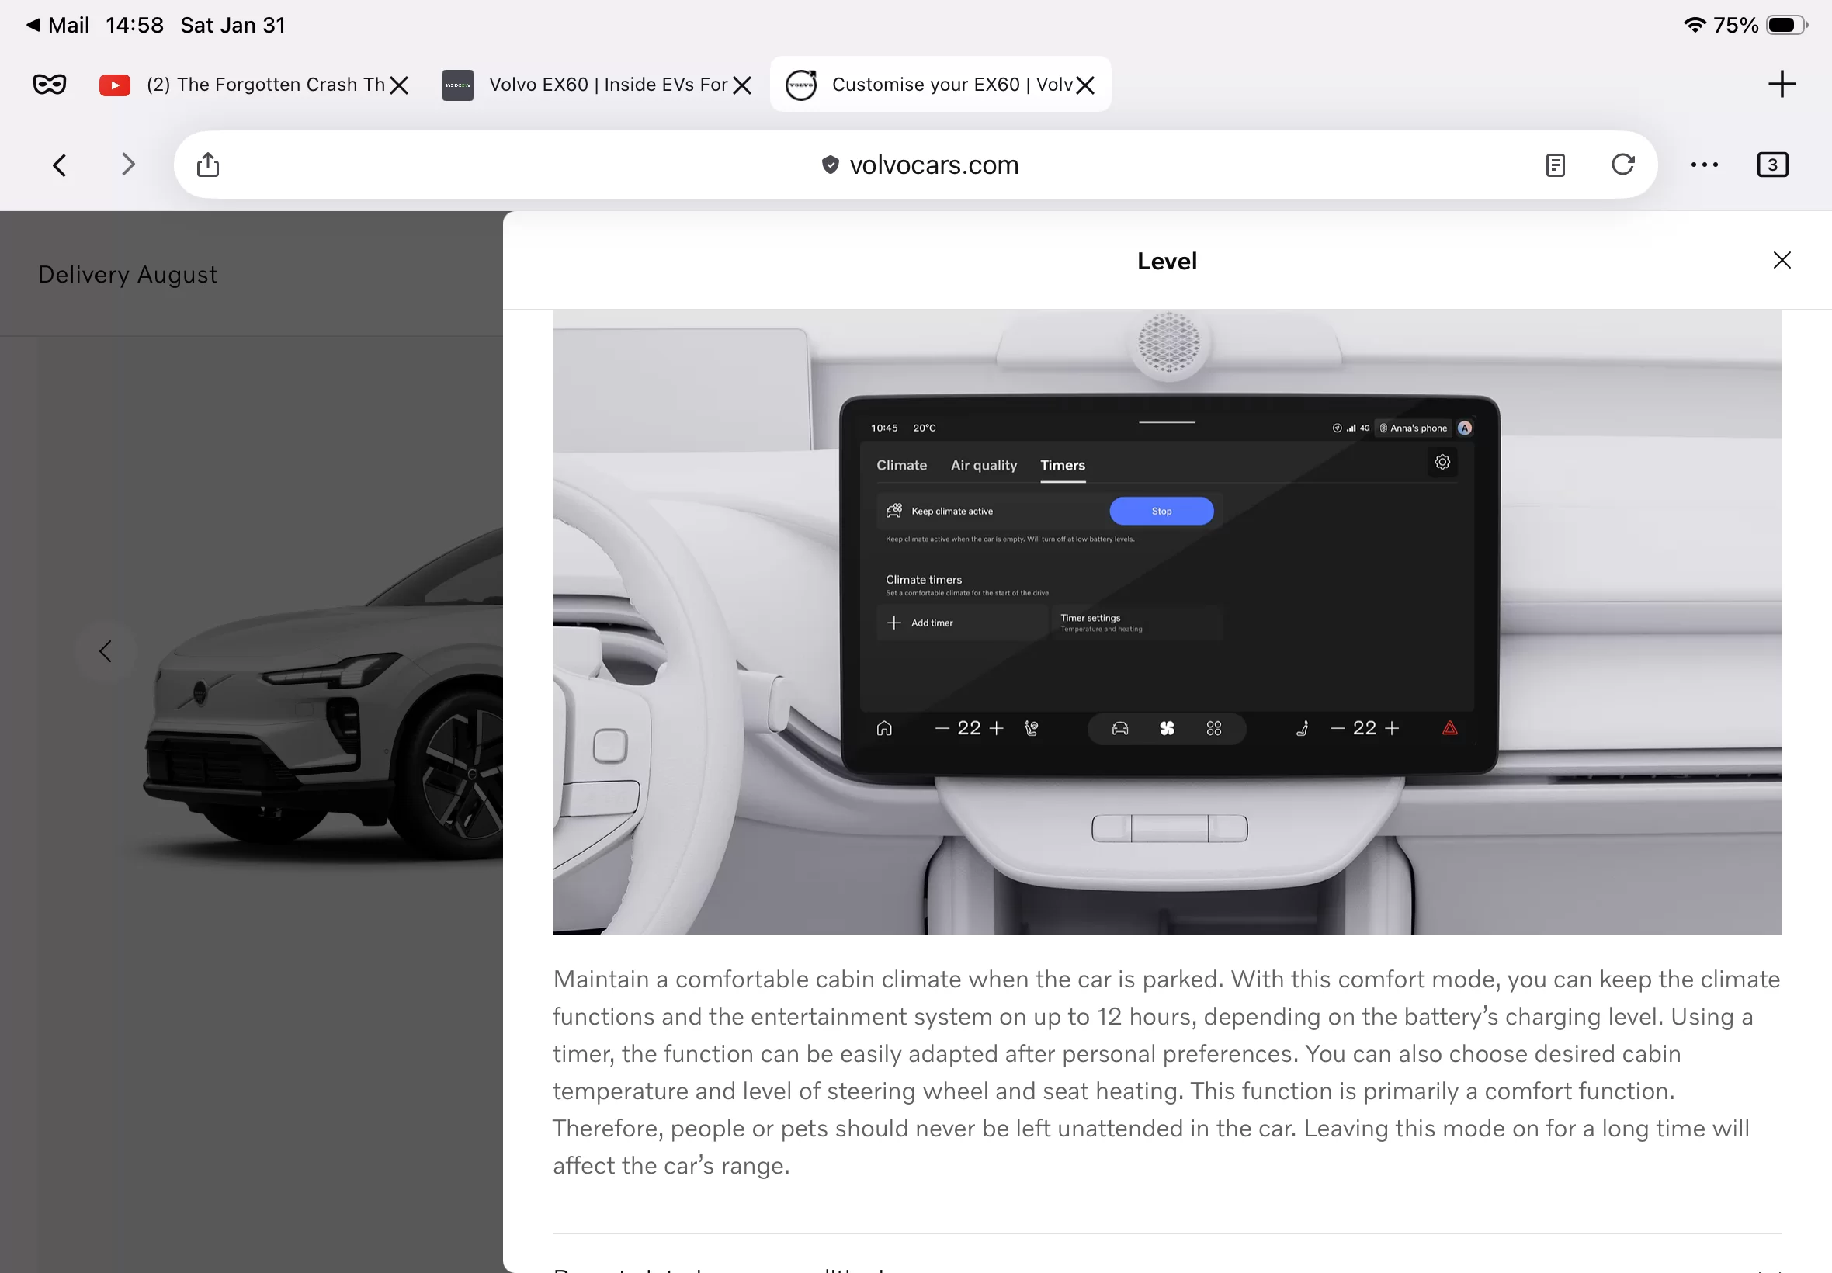The height and width of the screenshot is (1273, 1832).
Task: Go back to the previous page
Action: pos(60,165)
